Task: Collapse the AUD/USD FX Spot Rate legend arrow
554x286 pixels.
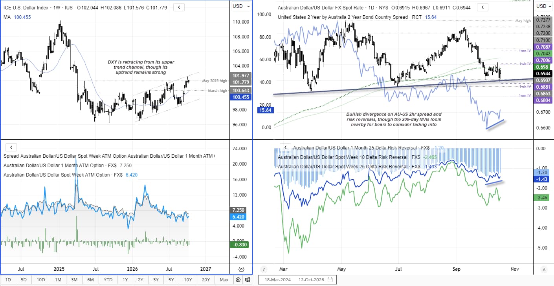Action: pos(483,7)
